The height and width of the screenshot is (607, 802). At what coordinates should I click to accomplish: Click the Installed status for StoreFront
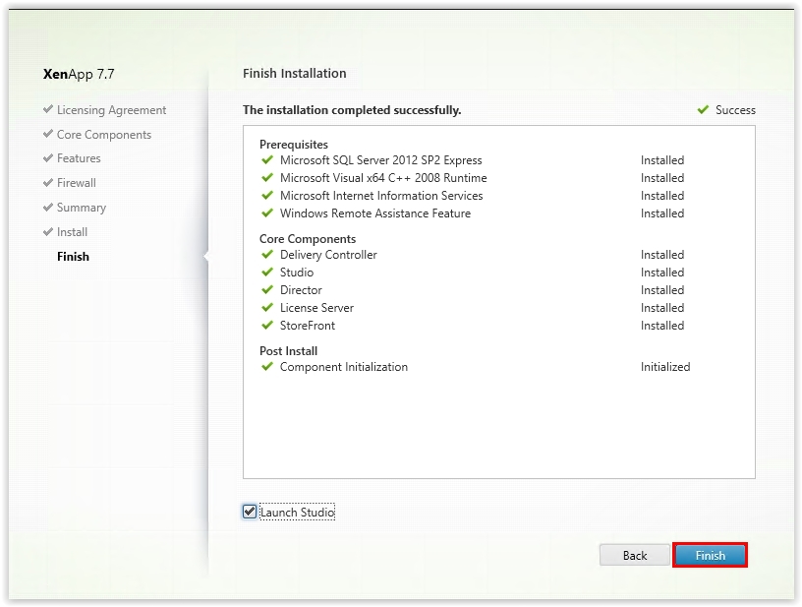(662, 326)
